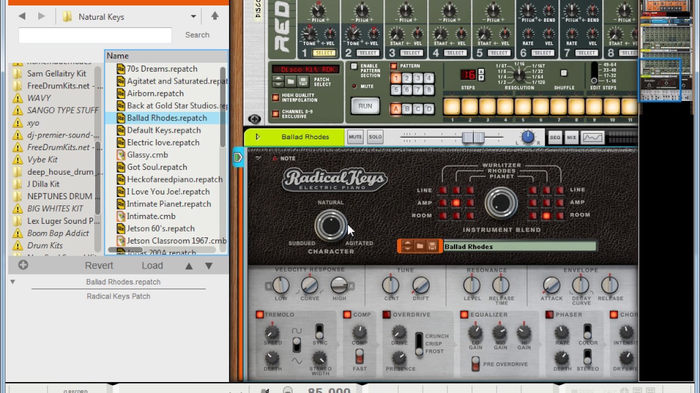
Task: Open the Natural Keys location dropdown
Action: (193, 16)
